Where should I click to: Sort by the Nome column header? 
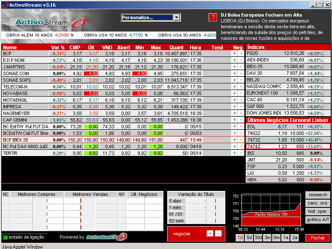(10, 48)
